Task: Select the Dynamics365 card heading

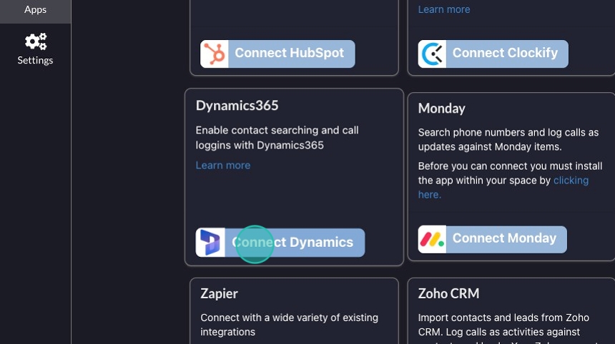Action: [237, 106]
